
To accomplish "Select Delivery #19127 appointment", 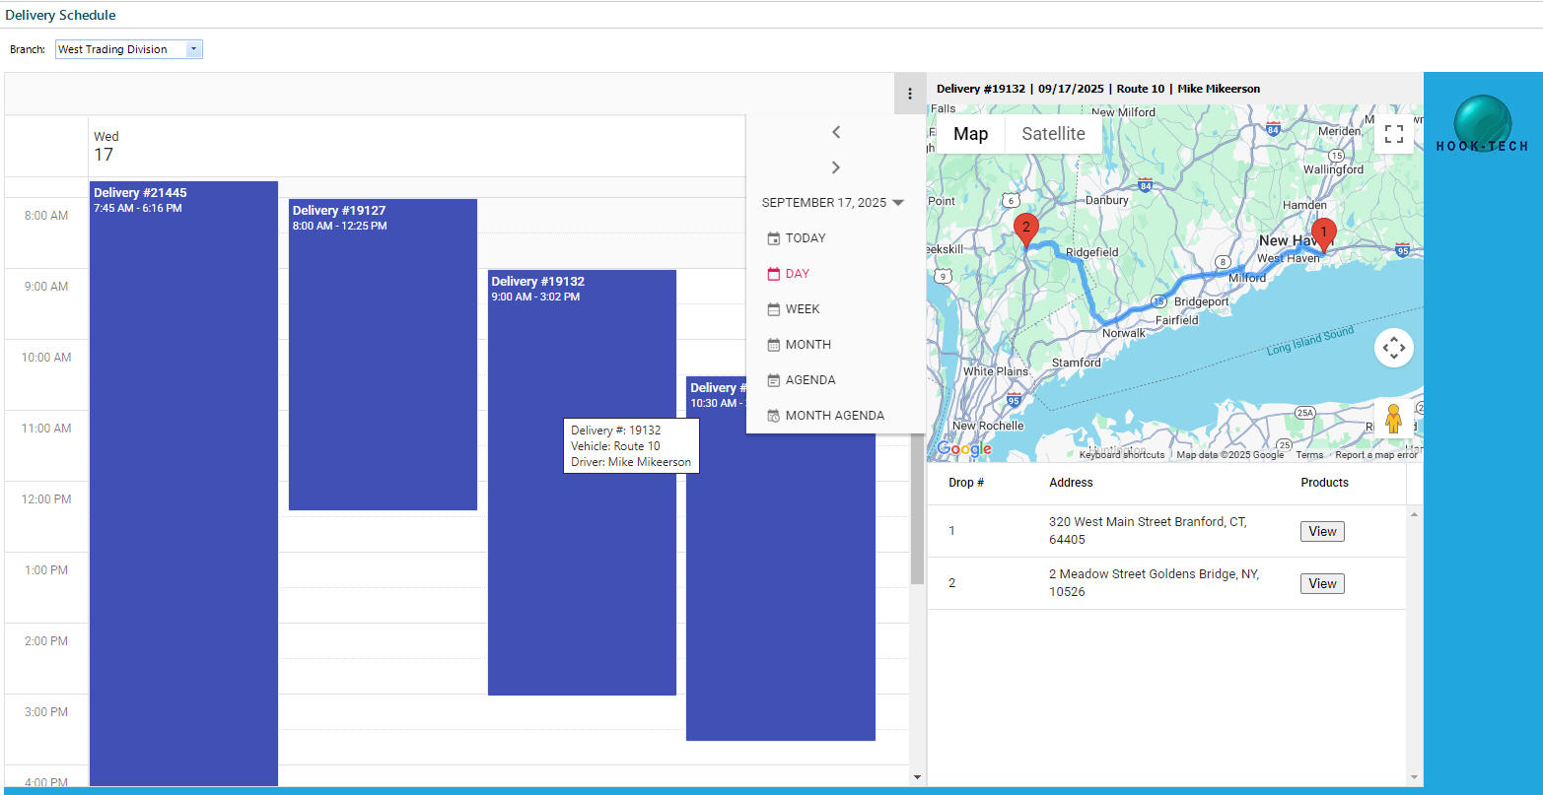I will [x=383, y=355].
